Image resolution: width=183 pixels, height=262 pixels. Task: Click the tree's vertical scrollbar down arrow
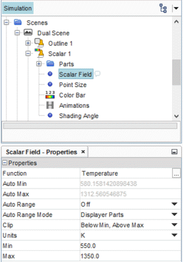click(176, 116)
